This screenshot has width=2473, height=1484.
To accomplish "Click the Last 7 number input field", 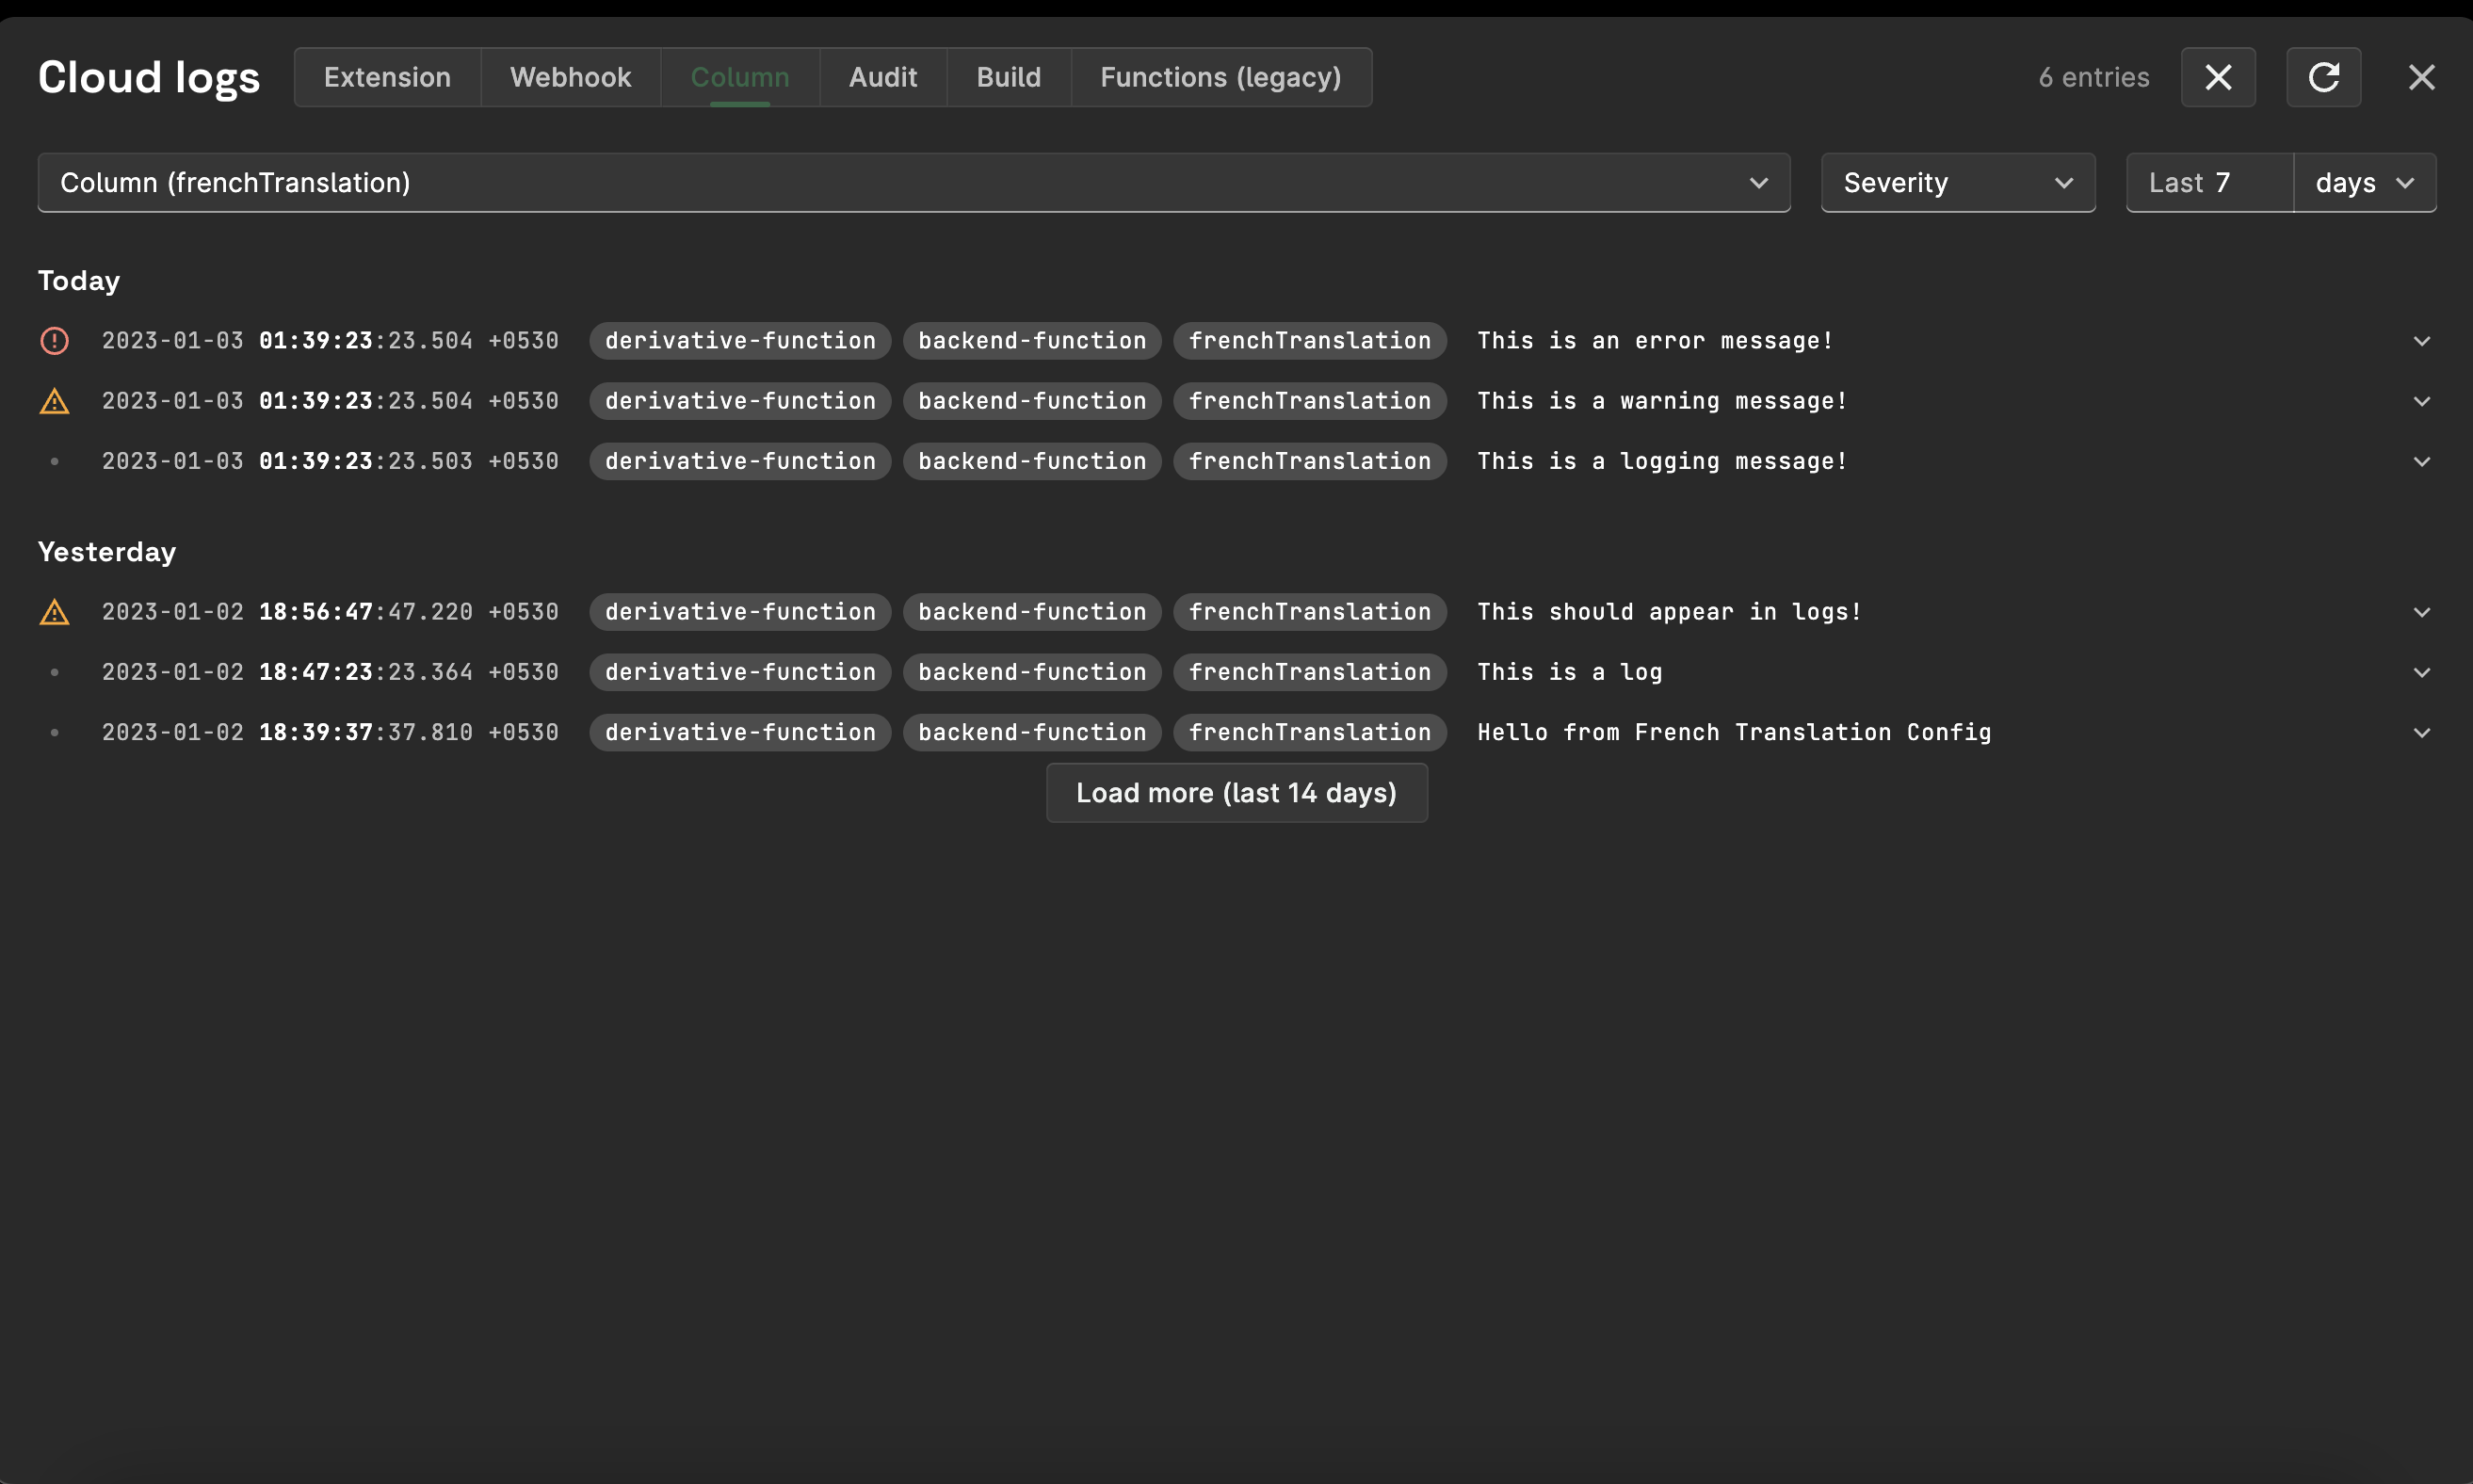I will pyautogui.click(x=2208, y=183).
